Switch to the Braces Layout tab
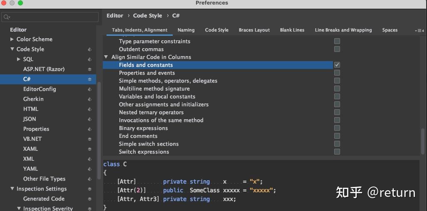427x211 pixels. point(254,30)
